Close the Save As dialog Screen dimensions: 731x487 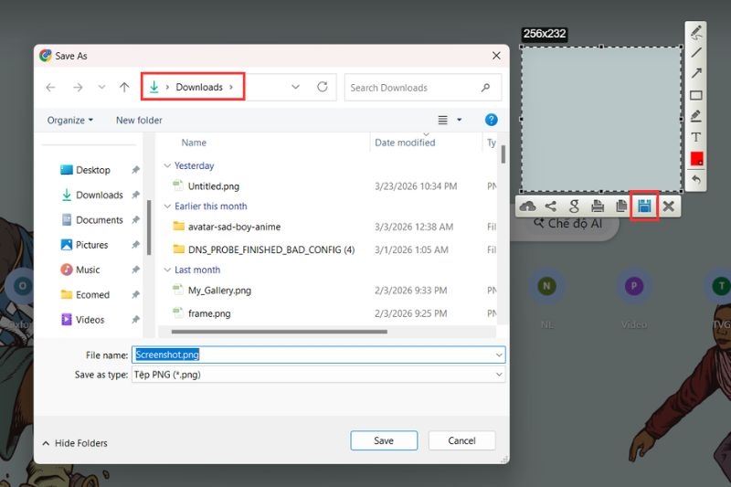coord(496,56)
